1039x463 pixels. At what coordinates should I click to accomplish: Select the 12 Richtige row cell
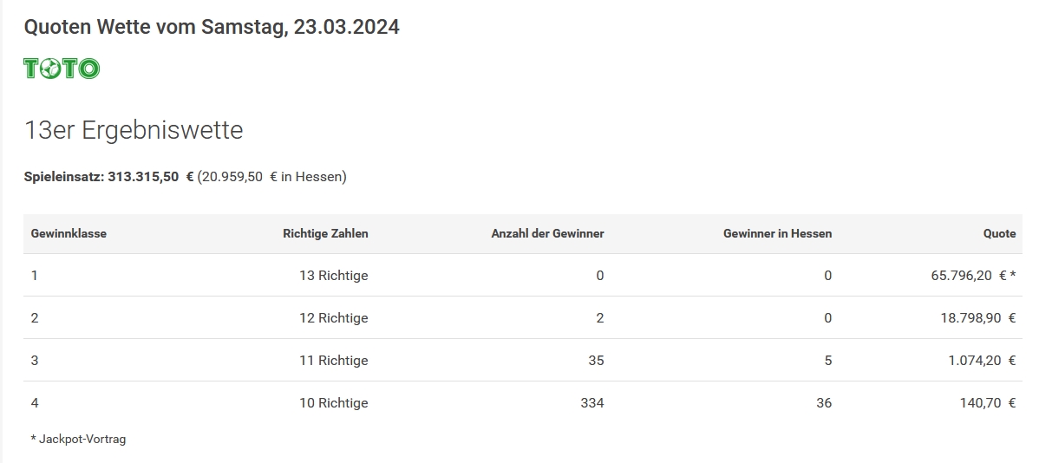[x=333, y=318]
